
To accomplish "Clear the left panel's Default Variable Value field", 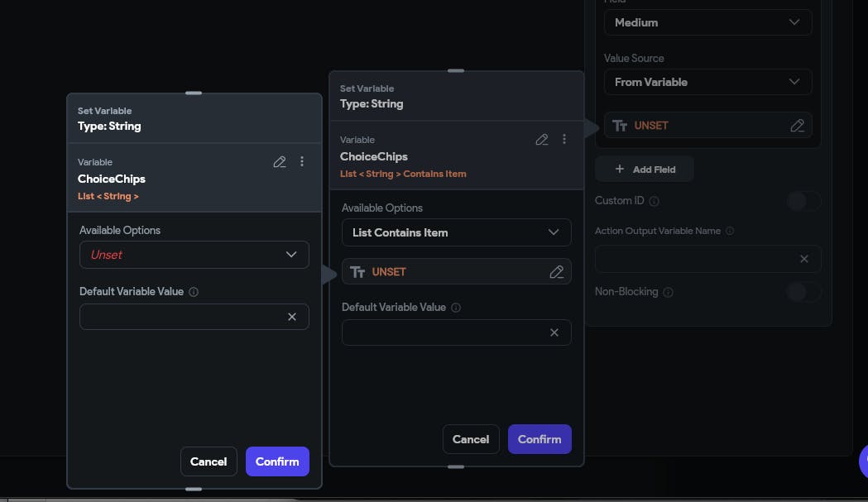I will (292, 317).
